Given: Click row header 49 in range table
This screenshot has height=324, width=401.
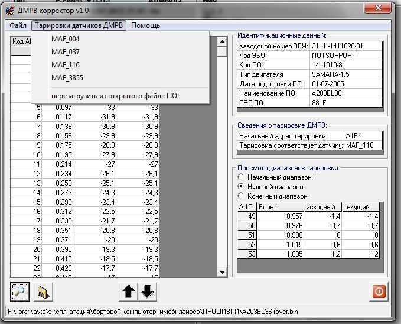Looking at the screenshot, I should coord(247,216).
